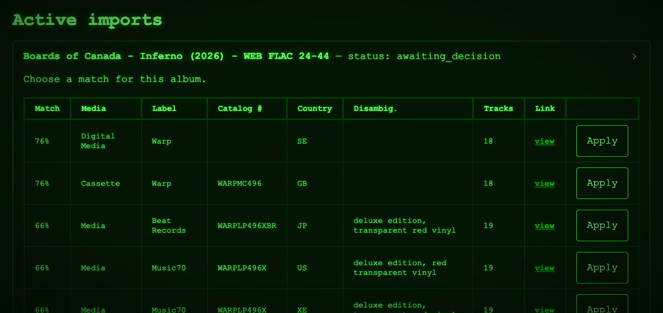Click the track count 19 in the Beat Records row
The image size is (663, 313).
pos(489,225)
